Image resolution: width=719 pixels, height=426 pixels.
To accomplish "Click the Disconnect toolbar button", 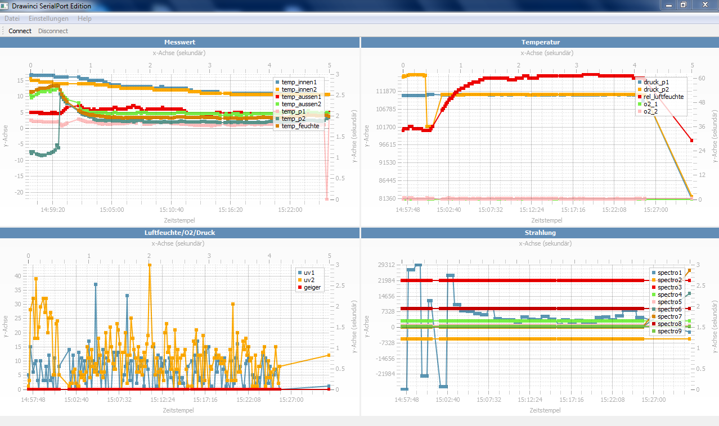I will coord(53,31).
